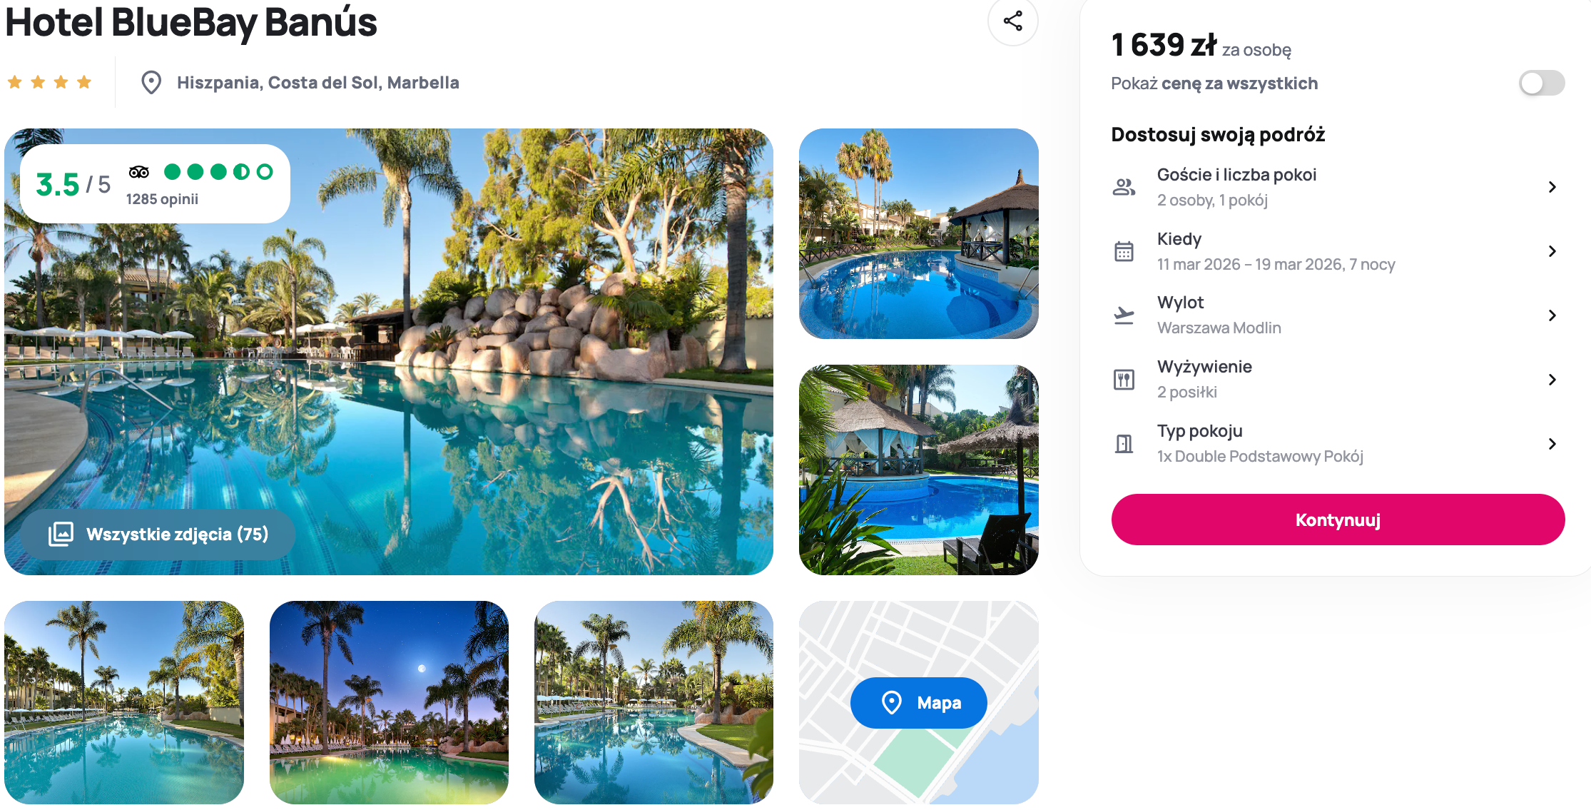Click the Kontynuuj button
The width and height of the screenshot is (1591, 810).
click(1338, 520)
